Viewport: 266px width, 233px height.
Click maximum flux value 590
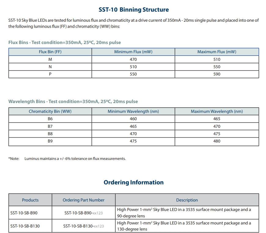(217, 74)
